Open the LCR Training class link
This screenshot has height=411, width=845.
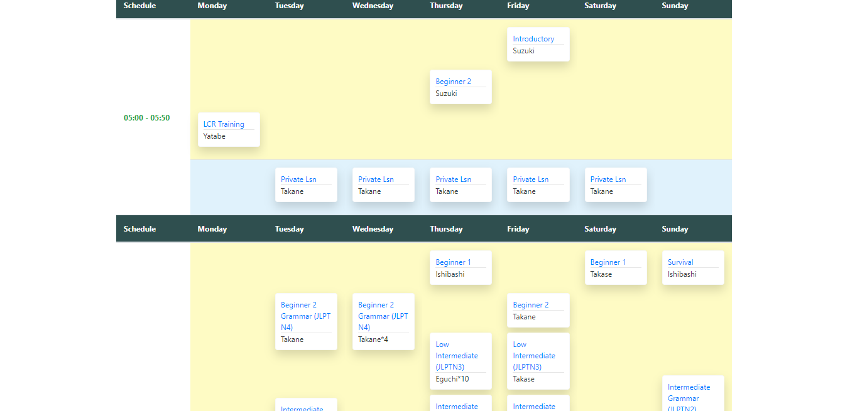224,124
